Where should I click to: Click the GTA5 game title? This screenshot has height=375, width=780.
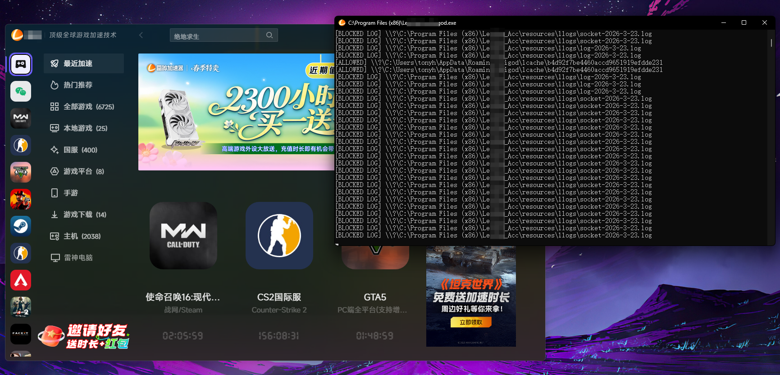coord(375,297)
